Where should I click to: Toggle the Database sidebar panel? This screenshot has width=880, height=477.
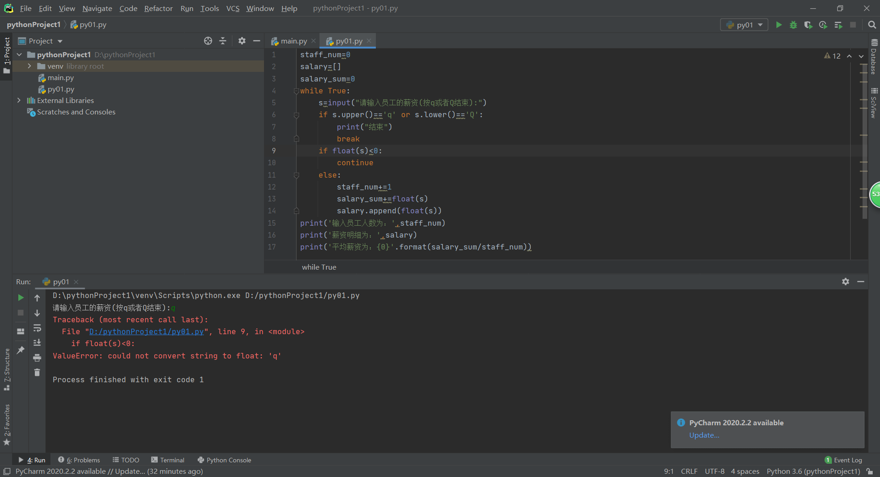874,57
